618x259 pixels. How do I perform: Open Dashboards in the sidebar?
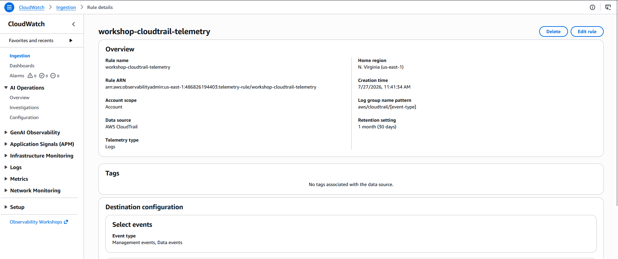pyautogui.click(x=22, y=66)
